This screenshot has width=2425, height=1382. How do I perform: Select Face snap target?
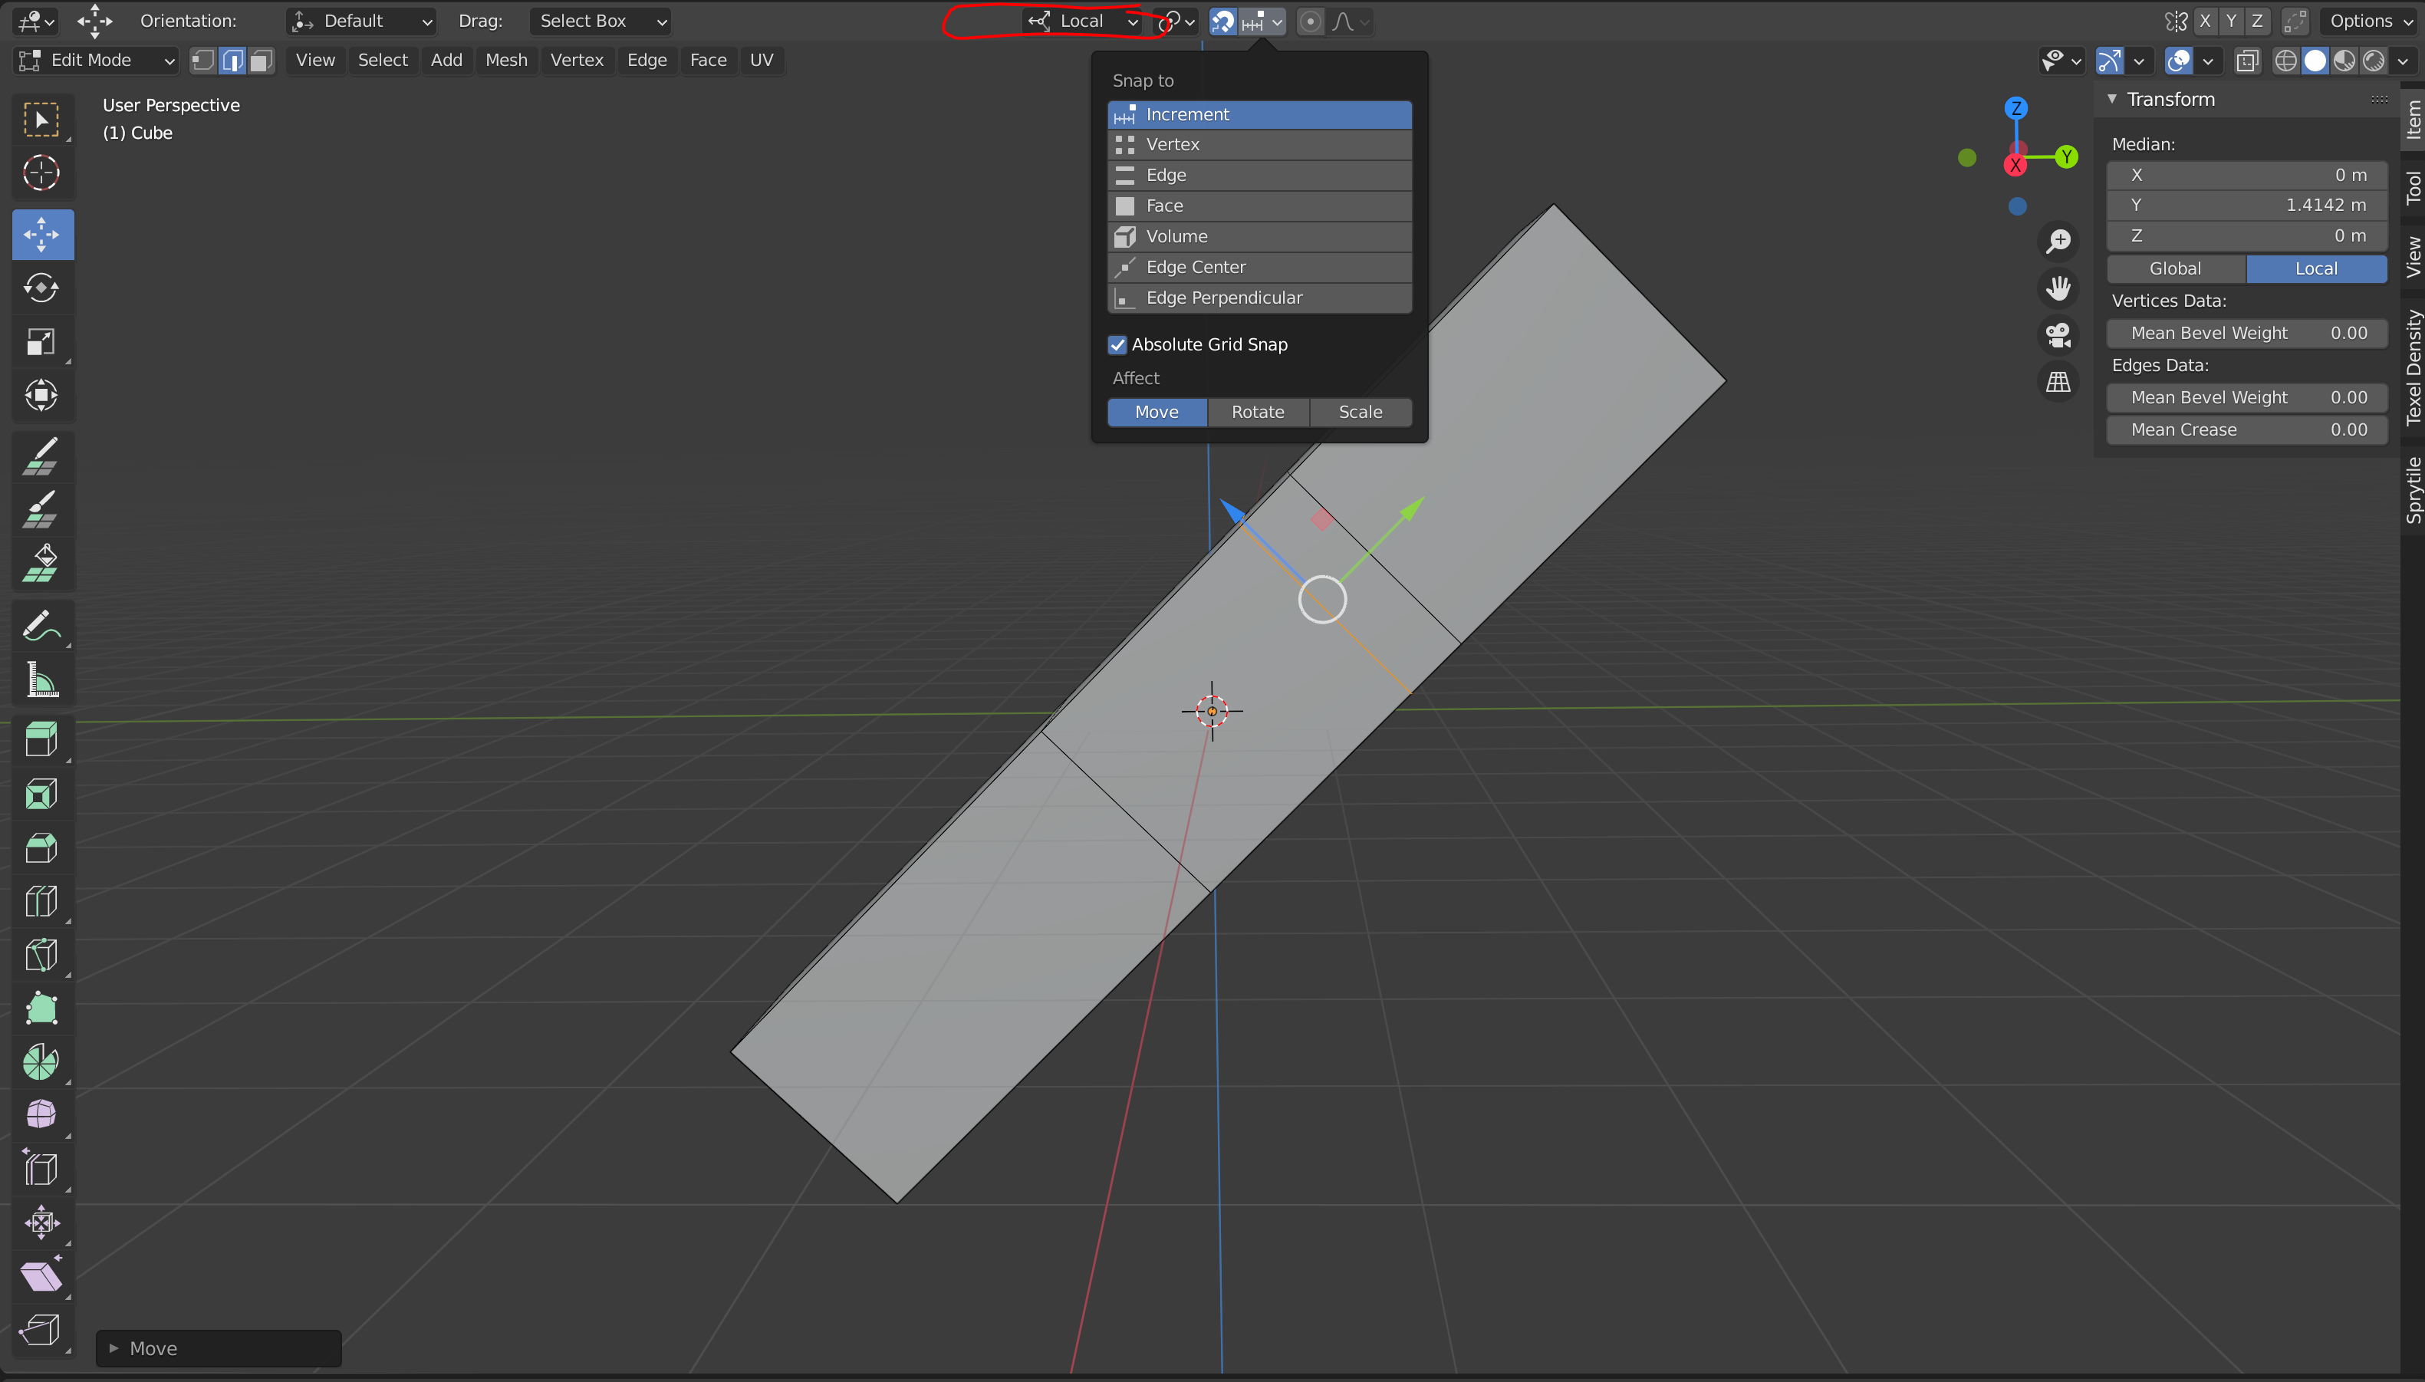point(1259,206)
